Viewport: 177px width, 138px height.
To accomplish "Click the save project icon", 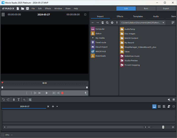I will pos(27,9).
